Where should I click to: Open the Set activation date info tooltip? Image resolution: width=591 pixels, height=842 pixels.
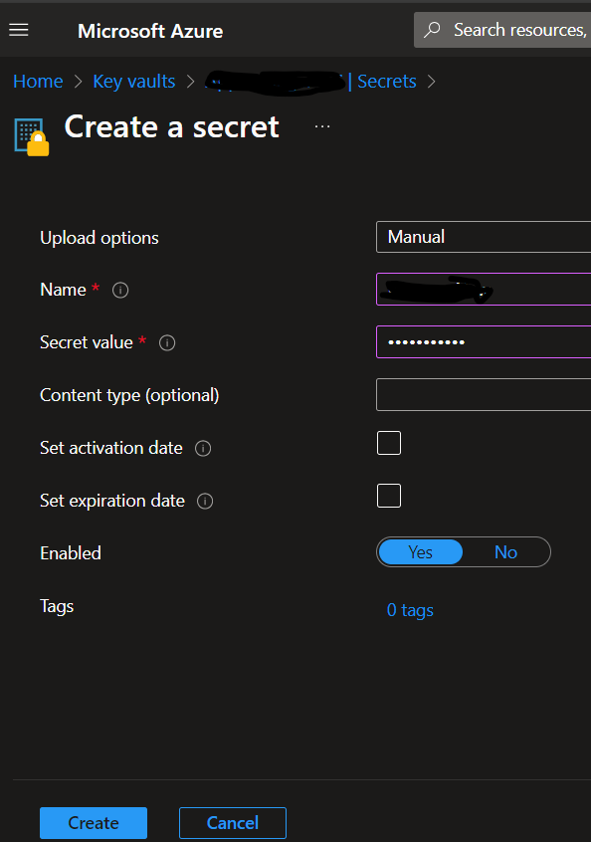pos(202,449)
